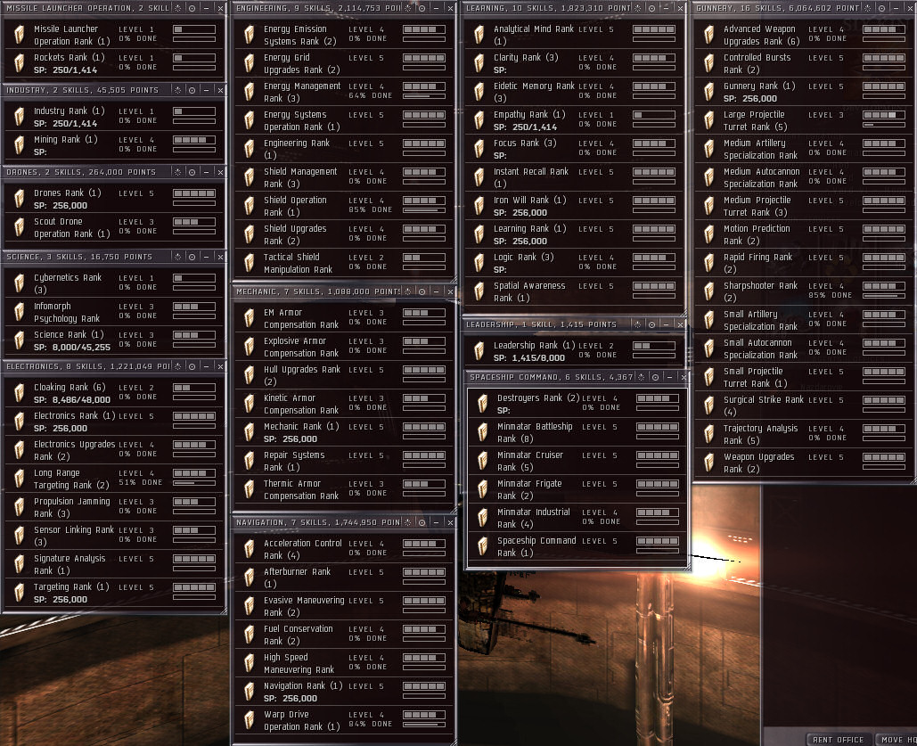
Task: Select the Medium Autocannon Specialization skill name
Action: (761, 177)
